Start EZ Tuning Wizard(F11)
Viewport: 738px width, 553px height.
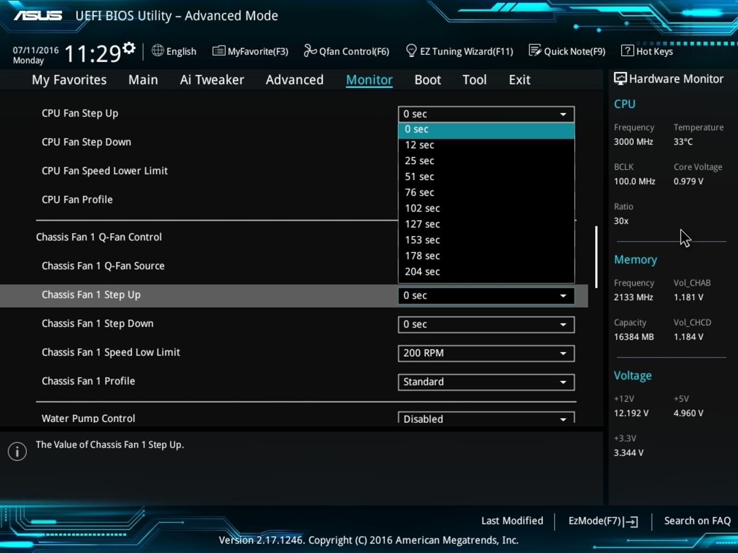coord(460,51)
